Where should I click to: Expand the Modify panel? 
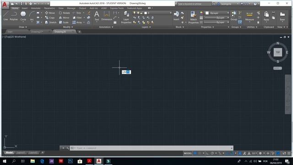68,27
